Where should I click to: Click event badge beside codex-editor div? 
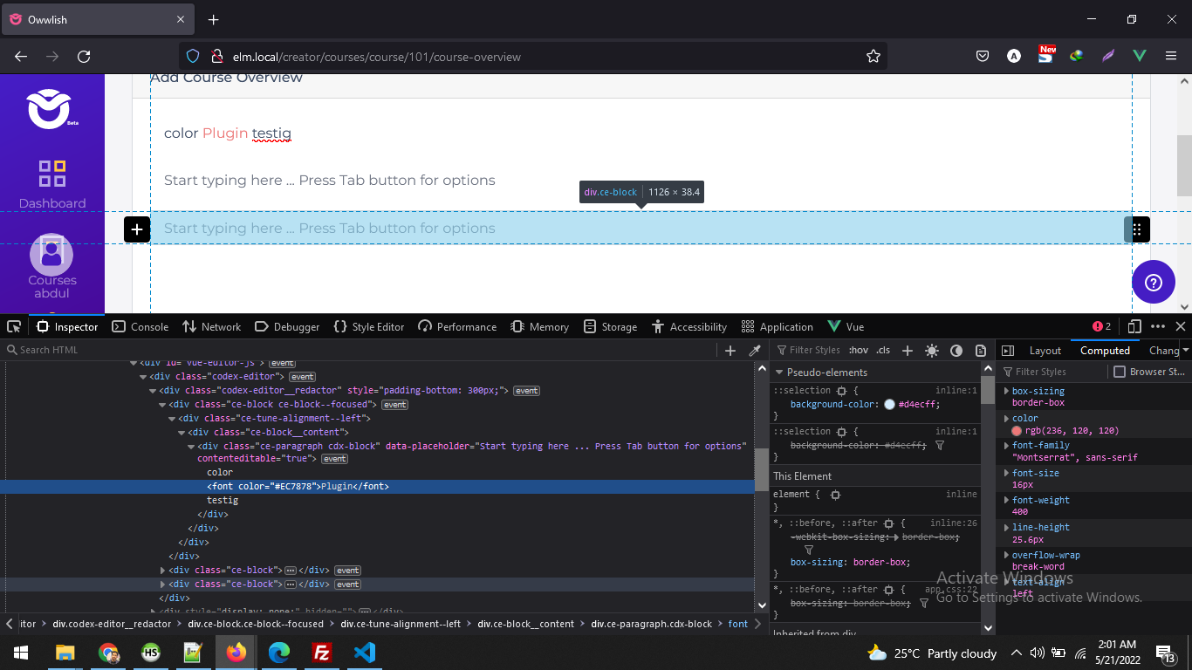point(303,377)
